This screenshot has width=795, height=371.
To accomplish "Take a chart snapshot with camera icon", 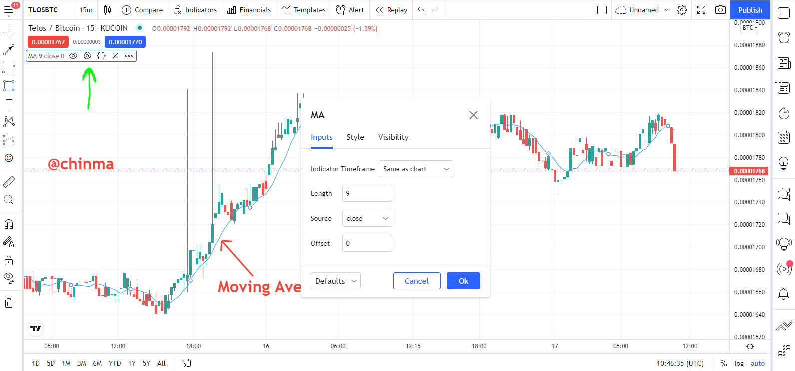I will point(720,10).
